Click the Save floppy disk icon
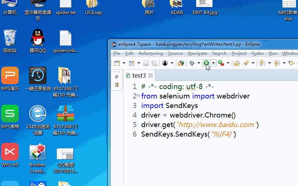 pyautogui.click(x=146, y=63)
